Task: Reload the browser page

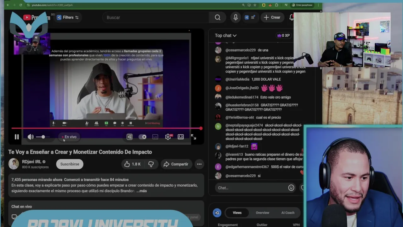Action: tap(20, 5)
